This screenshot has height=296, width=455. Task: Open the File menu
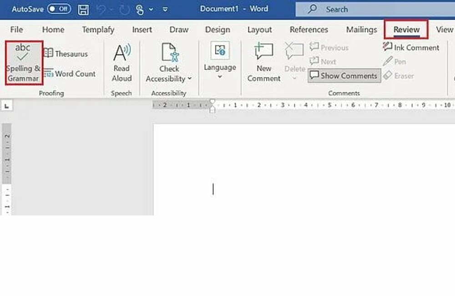tap(16, 30)
